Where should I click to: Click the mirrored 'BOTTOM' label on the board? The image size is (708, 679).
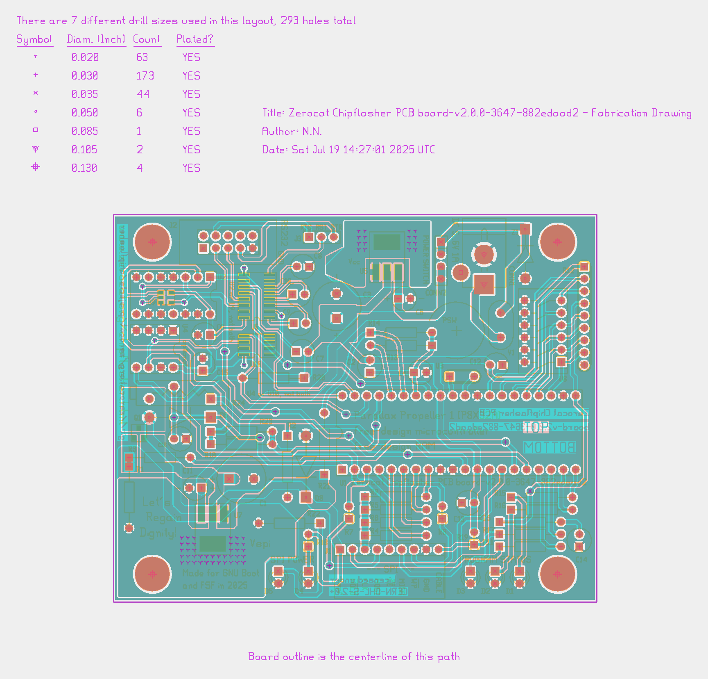(550, 447)
